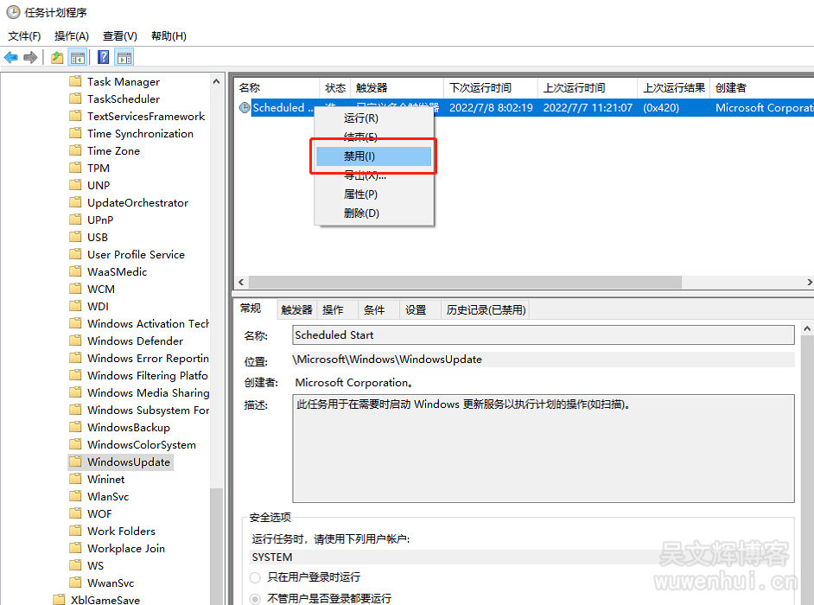Click the WindowsUpdate folder icon in tree
This screenshot has height=605, width=814.
pos(75,462)
